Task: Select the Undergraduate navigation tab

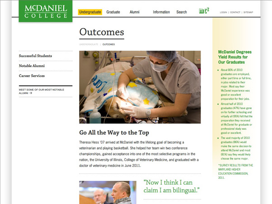Action: [90, 12]
